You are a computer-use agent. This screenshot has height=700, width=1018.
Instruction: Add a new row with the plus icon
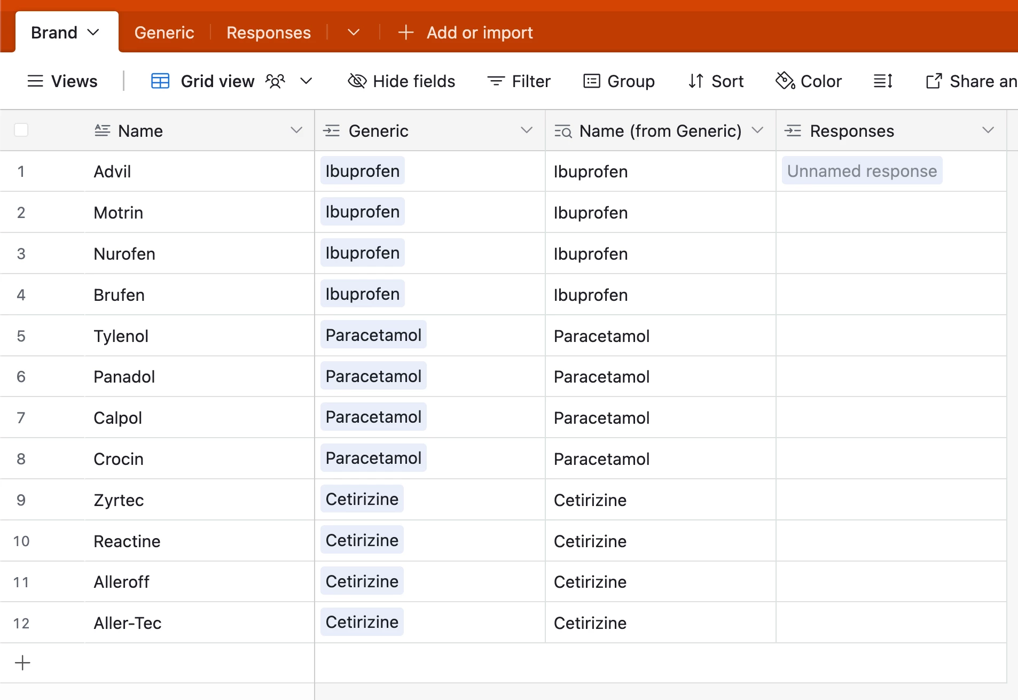(22, 663)
